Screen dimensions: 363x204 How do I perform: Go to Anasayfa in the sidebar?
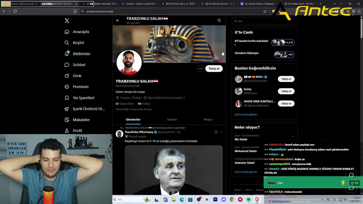77,32
